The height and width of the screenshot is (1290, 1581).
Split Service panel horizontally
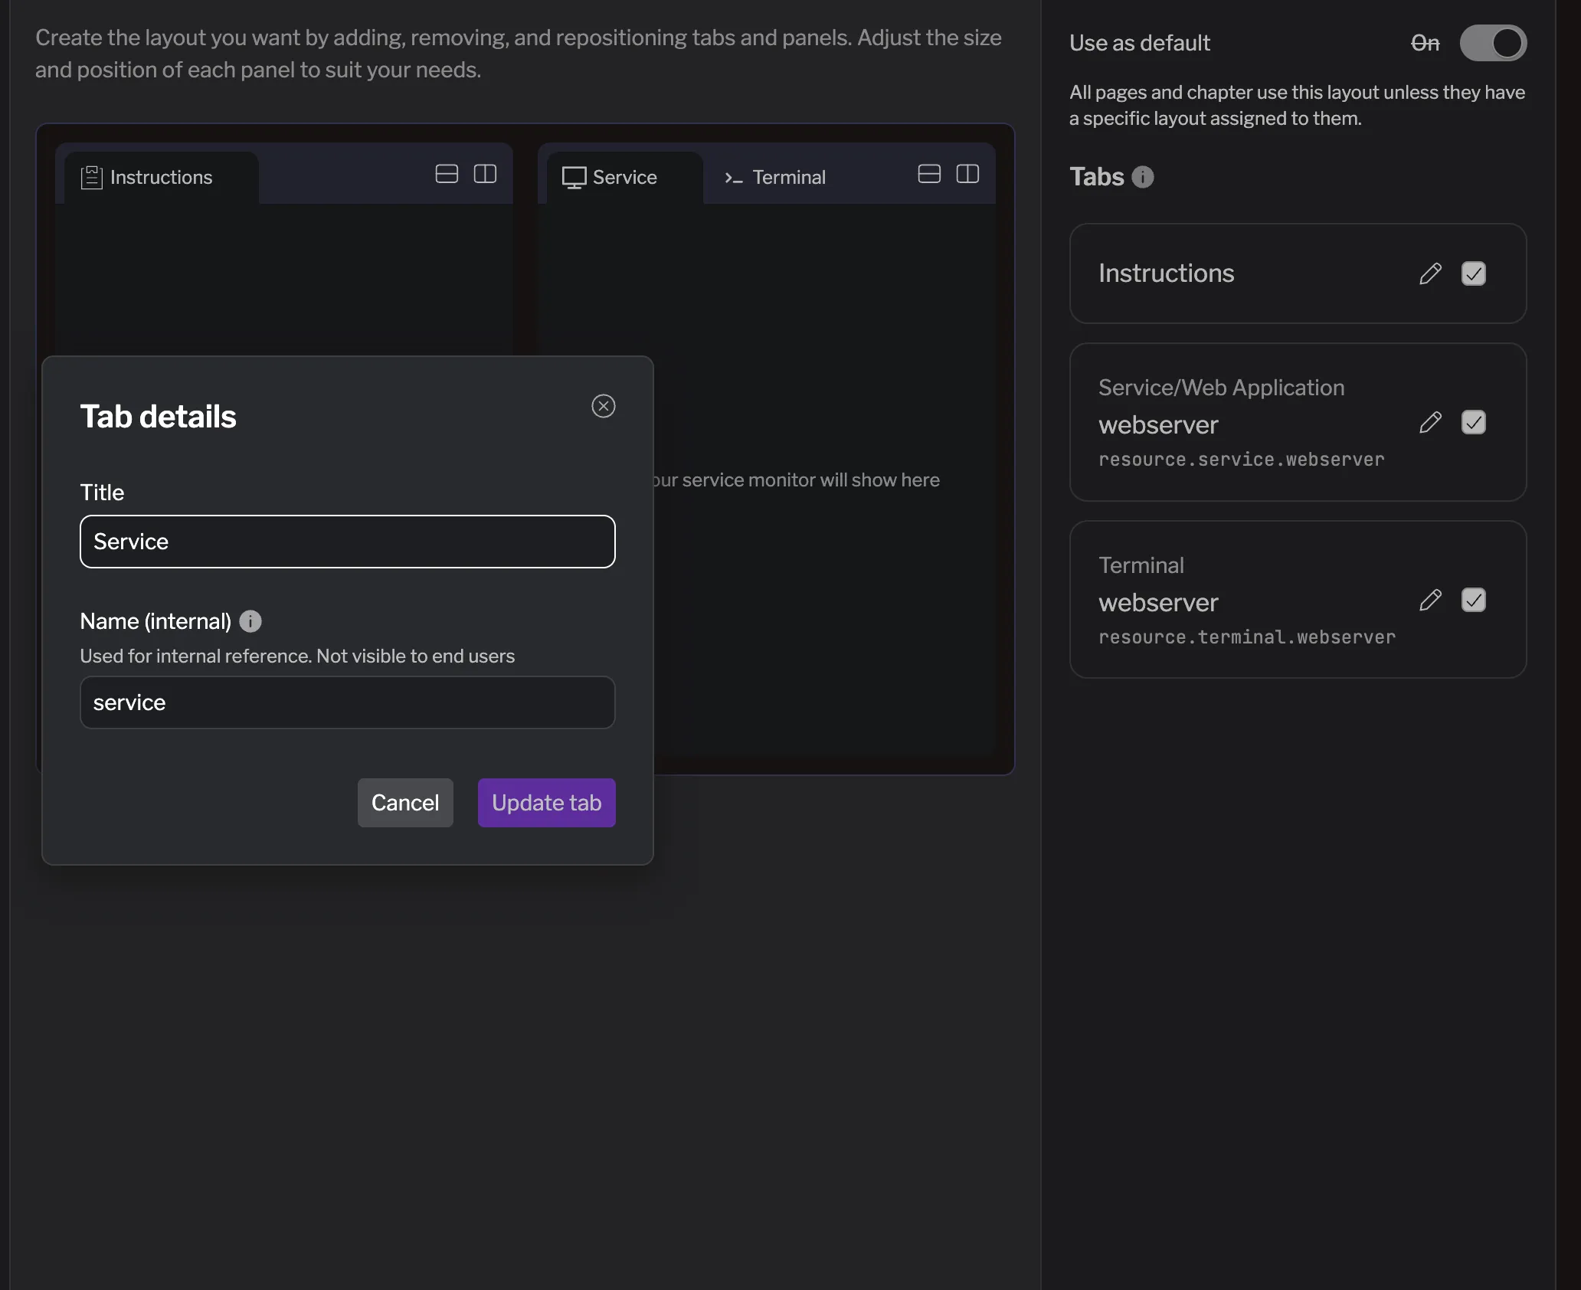pyautogui.click(x=929, y=174)
